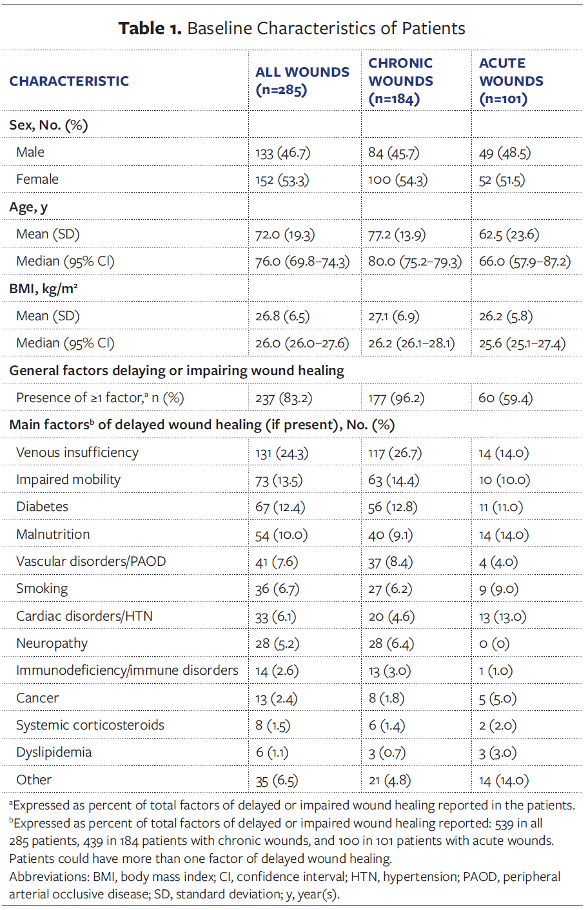Viewport: 588px width, 910px height.
Task: Select the Neuropathy row label
Action: [52, 643]
